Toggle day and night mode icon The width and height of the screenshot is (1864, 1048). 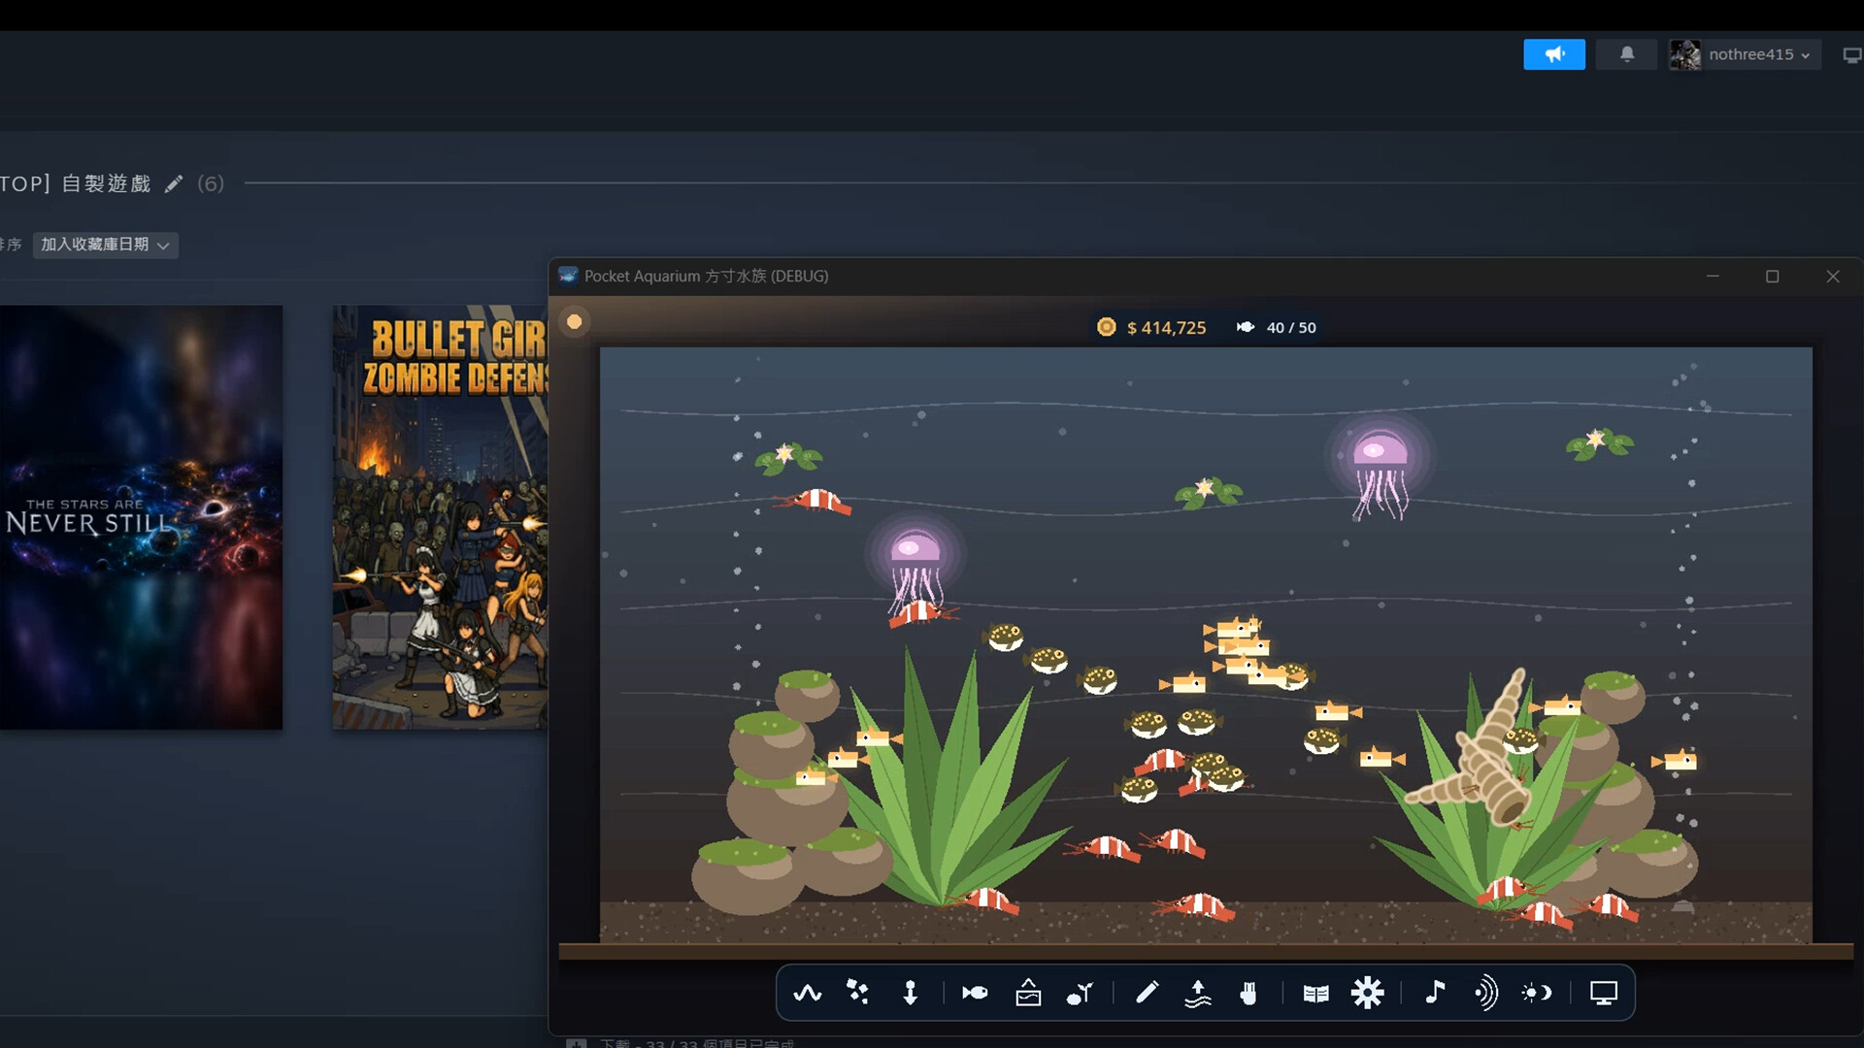(1537, 993)
